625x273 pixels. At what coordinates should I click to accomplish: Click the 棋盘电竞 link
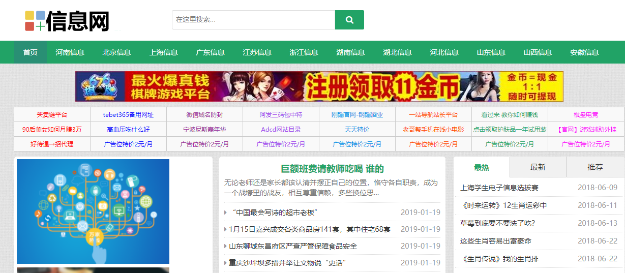point(586,115)
